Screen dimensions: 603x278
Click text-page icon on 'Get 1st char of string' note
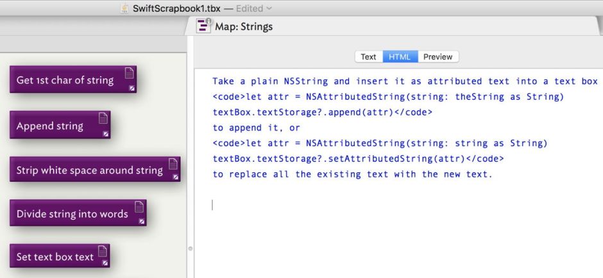pos(129,73)
